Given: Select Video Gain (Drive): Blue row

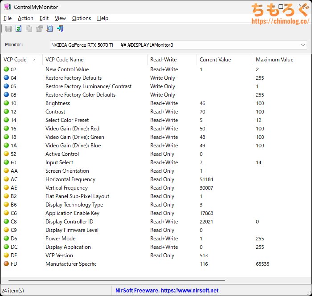Looking at the screenshot, I should tap(156, 146).
